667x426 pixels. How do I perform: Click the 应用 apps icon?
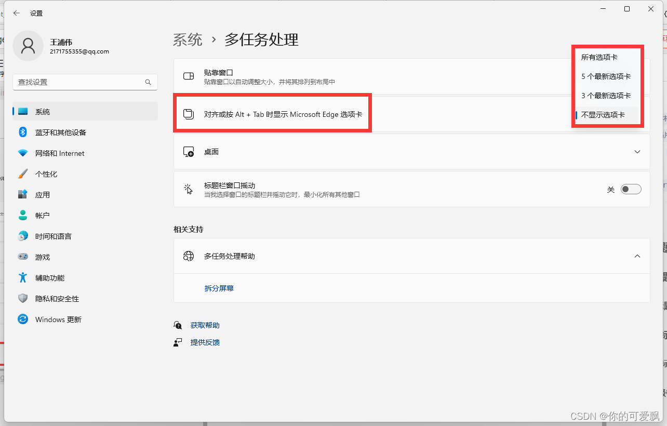23,194
